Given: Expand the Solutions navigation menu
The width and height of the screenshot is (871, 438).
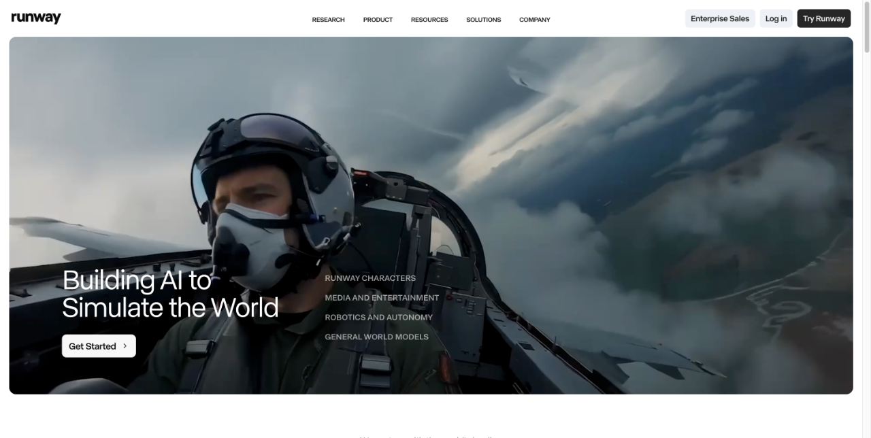Looking at the screenshot, I should pos(483,20).
